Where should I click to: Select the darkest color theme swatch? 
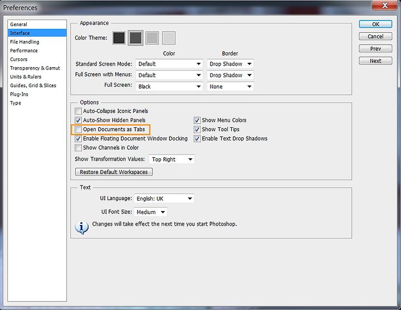pyautogui.click(x=119, y=38)
